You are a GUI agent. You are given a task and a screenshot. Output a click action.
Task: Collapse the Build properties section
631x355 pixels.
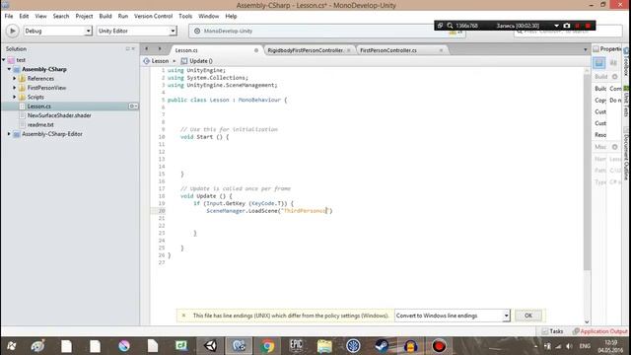coord(614,77)
